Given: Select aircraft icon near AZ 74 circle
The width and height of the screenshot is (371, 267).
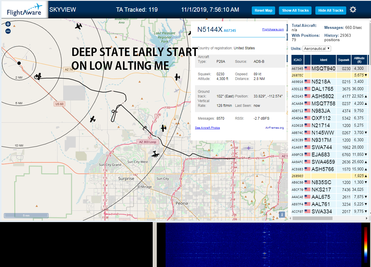Looking at the screenshot, I should (38, 76).
